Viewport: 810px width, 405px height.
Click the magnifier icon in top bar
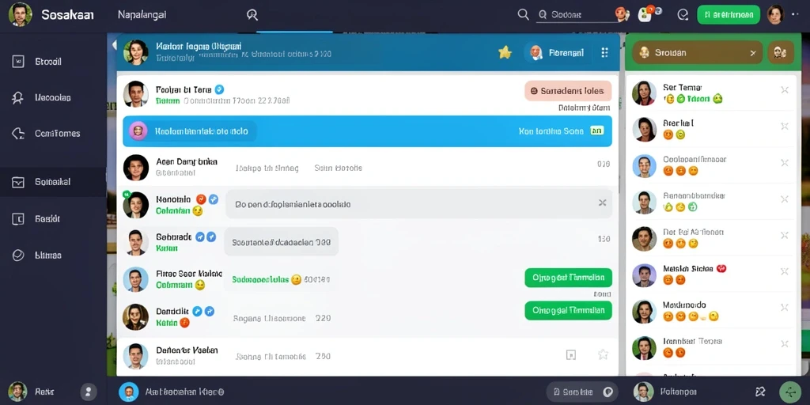(x=524, y=14)
